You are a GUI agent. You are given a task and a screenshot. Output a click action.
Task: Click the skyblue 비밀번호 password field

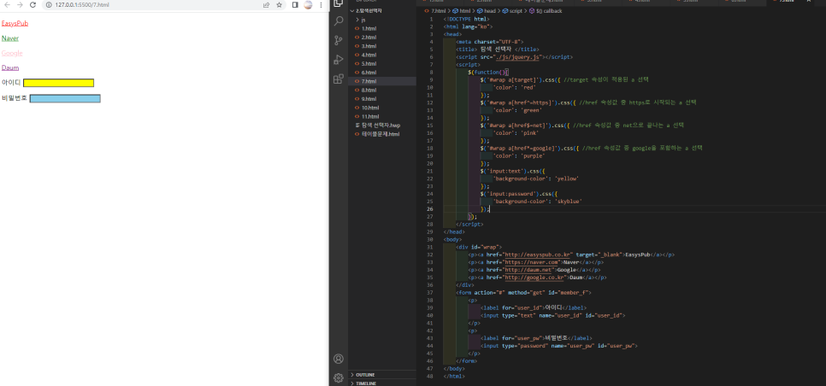65,98
